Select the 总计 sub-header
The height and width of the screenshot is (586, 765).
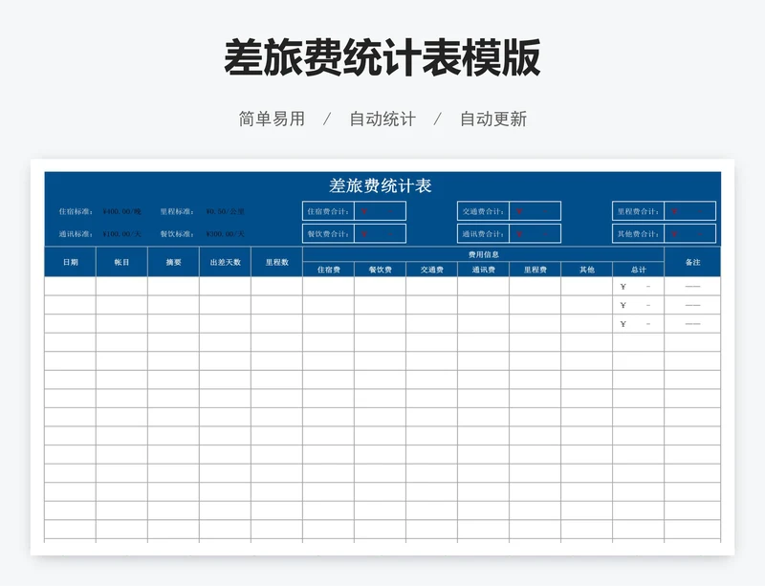(x=638, y=270)
